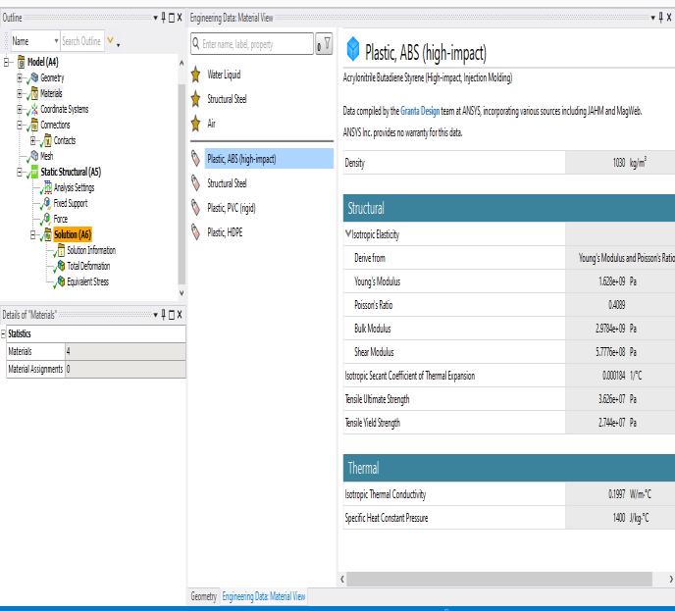Click the Poisson's Ratio value 0.4089
This screenshot has width=675, height=611.
tap(616, 305)
